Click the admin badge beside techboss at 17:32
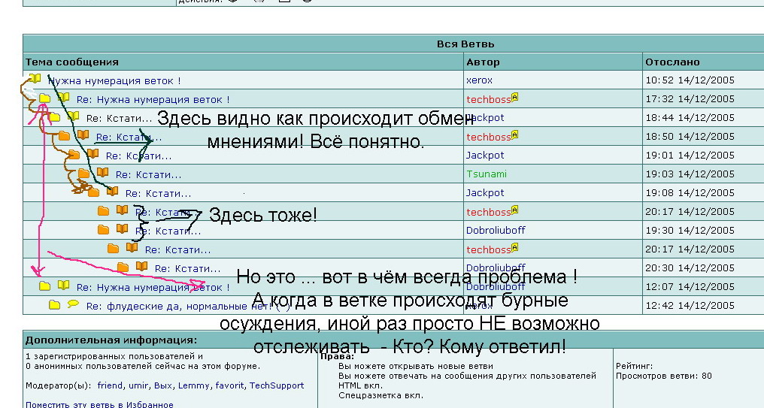This screenshot has width=764, height=408. point(515,98)
